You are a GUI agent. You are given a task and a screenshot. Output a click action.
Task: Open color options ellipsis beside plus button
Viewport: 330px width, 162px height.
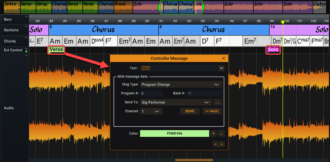(221, 134)
